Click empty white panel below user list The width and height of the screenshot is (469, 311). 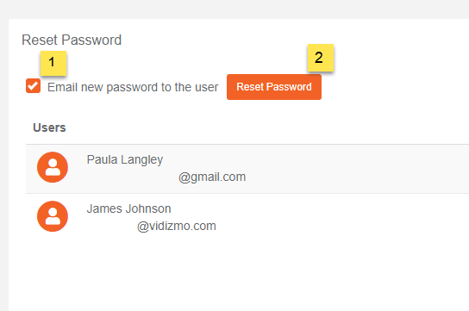(240, 277)
